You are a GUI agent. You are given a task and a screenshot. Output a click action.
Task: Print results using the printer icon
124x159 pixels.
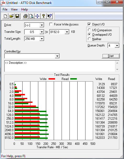25,16
